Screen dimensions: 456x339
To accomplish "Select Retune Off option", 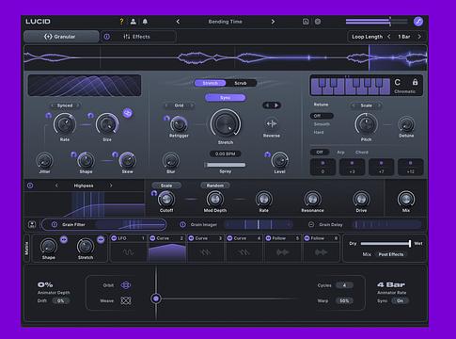I will [x=322, y=116].
